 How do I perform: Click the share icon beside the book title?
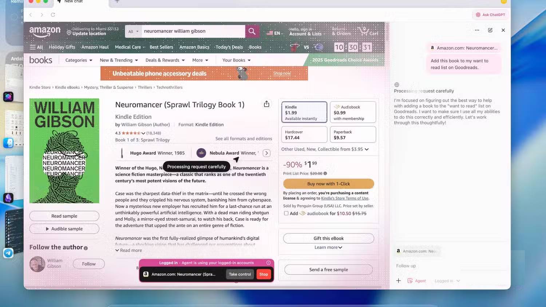266,104
